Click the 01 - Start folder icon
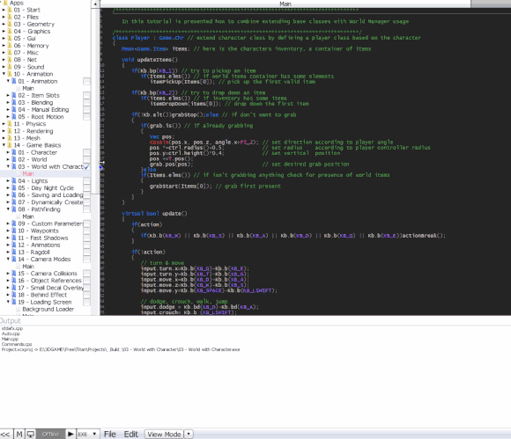 click(x=10, y=10)
